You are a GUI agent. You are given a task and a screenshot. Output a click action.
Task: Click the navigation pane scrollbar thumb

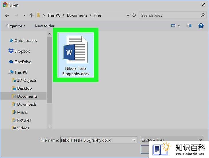49,70
